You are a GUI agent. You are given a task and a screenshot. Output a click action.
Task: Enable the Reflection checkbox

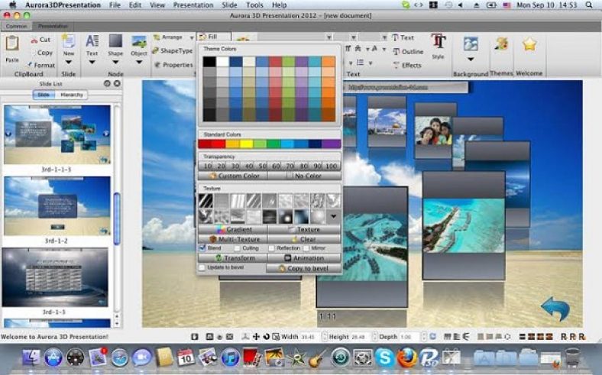pos(270,247)
